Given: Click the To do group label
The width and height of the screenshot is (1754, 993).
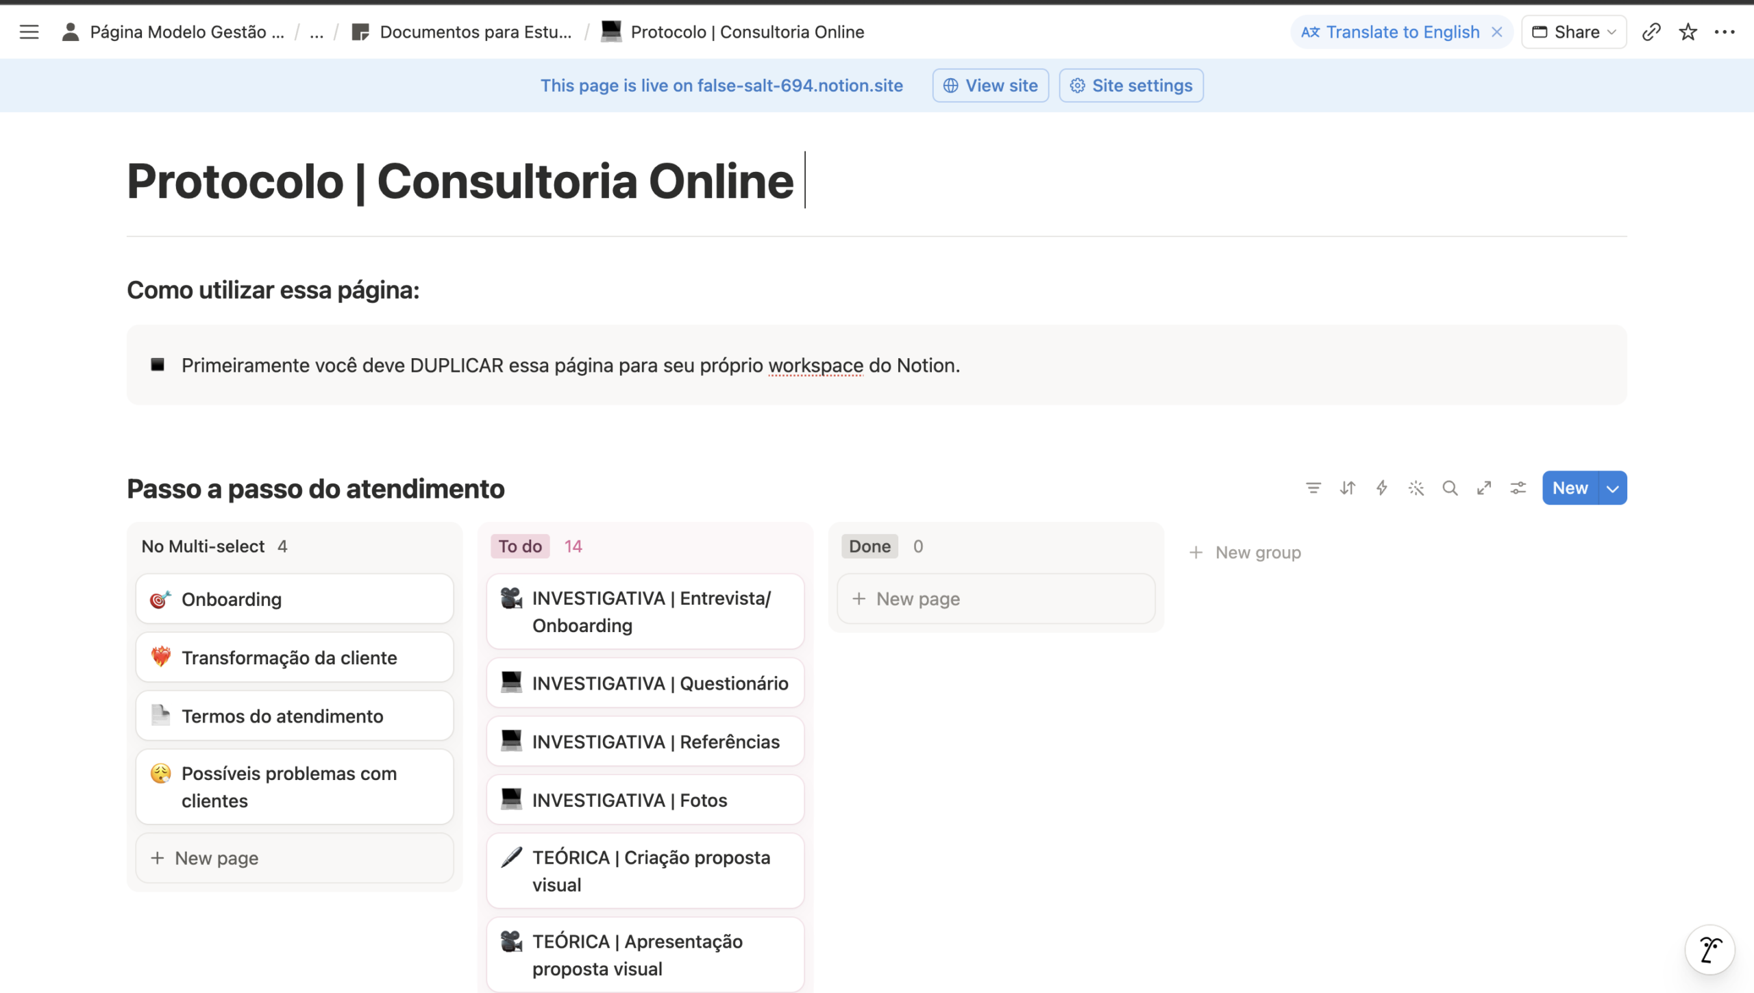Looking at the screenshot, I should 520,546.
